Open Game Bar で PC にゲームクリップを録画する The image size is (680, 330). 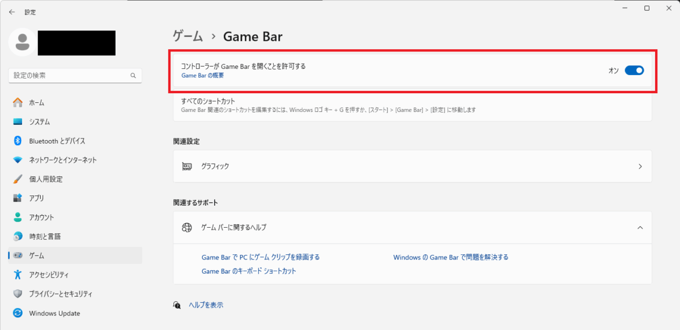click(x=260, y=257)
